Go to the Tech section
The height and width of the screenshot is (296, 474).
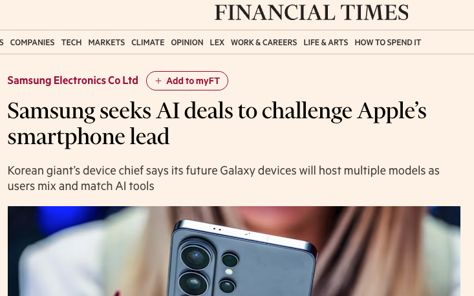point(71,43)
